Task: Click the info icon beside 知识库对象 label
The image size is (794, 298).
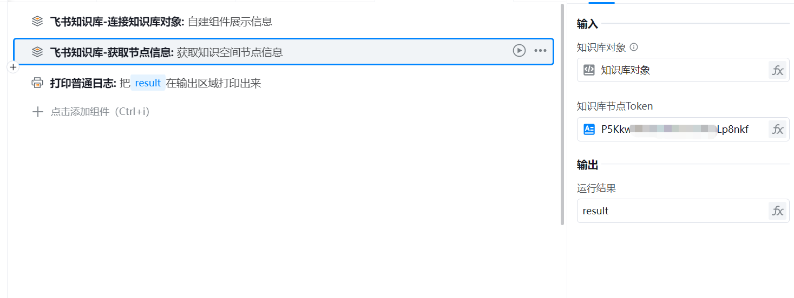Action: 634,47
